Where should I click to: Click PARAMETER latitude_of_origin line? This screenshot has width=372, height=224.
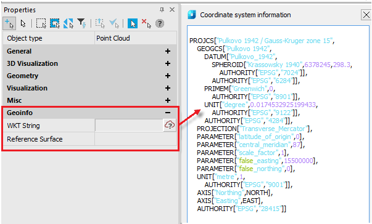[x=250, y=137]
